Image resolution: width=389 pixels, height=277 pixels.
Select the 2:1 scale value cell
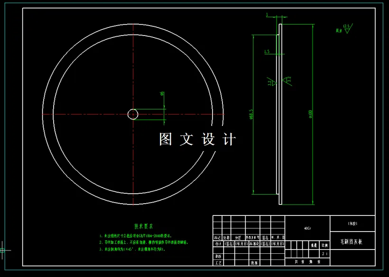[325, 254]
